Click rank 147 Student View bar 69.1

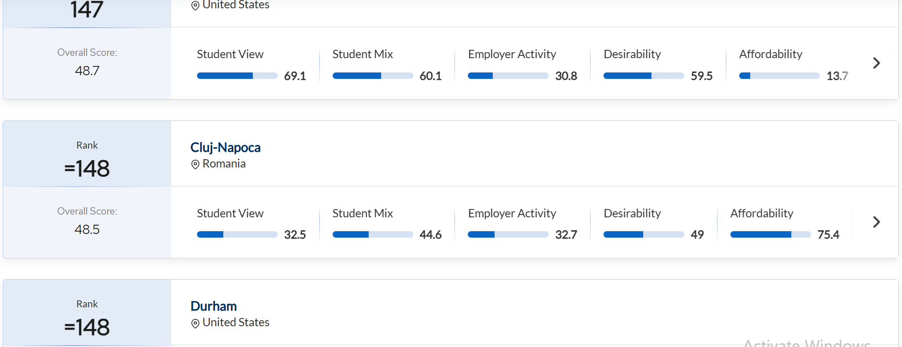[237, 76]
